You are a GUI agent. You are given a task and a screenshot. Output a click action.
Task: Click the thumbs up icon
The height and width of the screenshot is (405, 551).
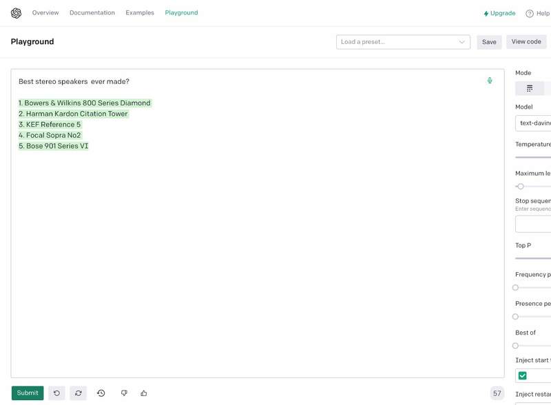pyautogui.click(x=144, y=393)
